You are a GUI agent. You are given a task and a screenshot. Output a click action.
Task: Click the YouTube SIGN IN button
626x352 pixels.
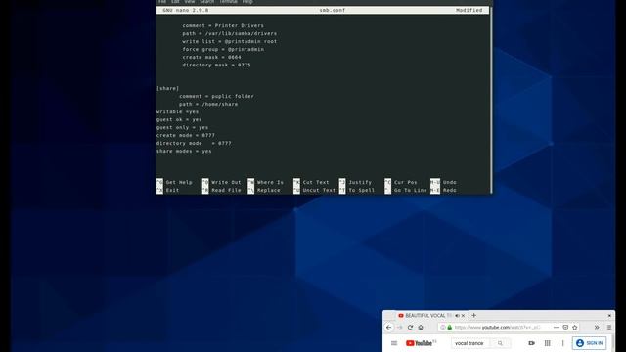click(590, 343)
